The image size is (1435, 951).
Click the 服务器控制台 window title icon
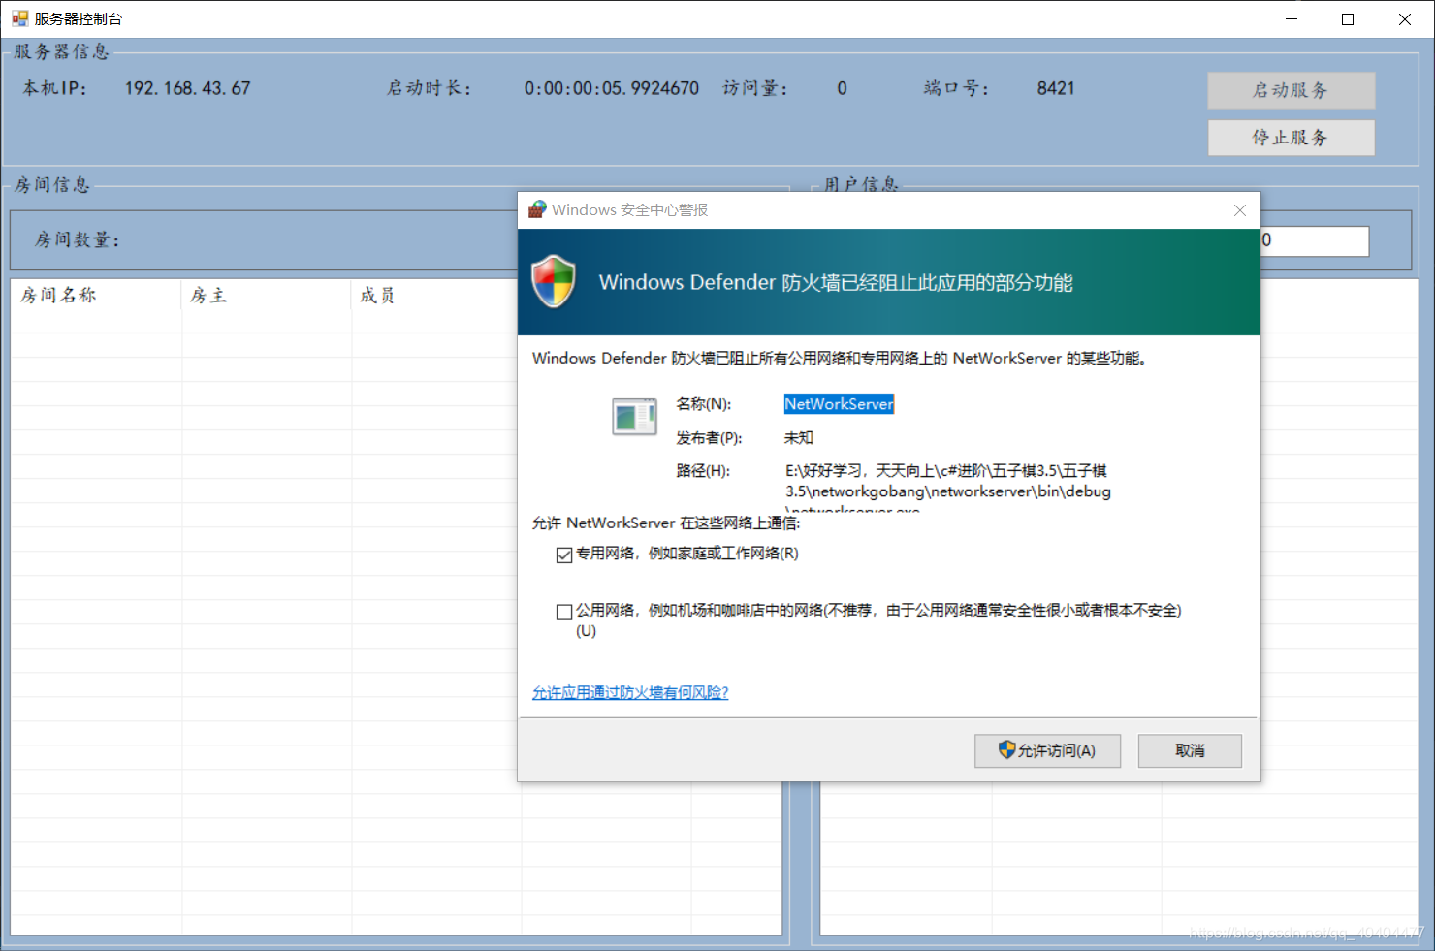[19, 18]
